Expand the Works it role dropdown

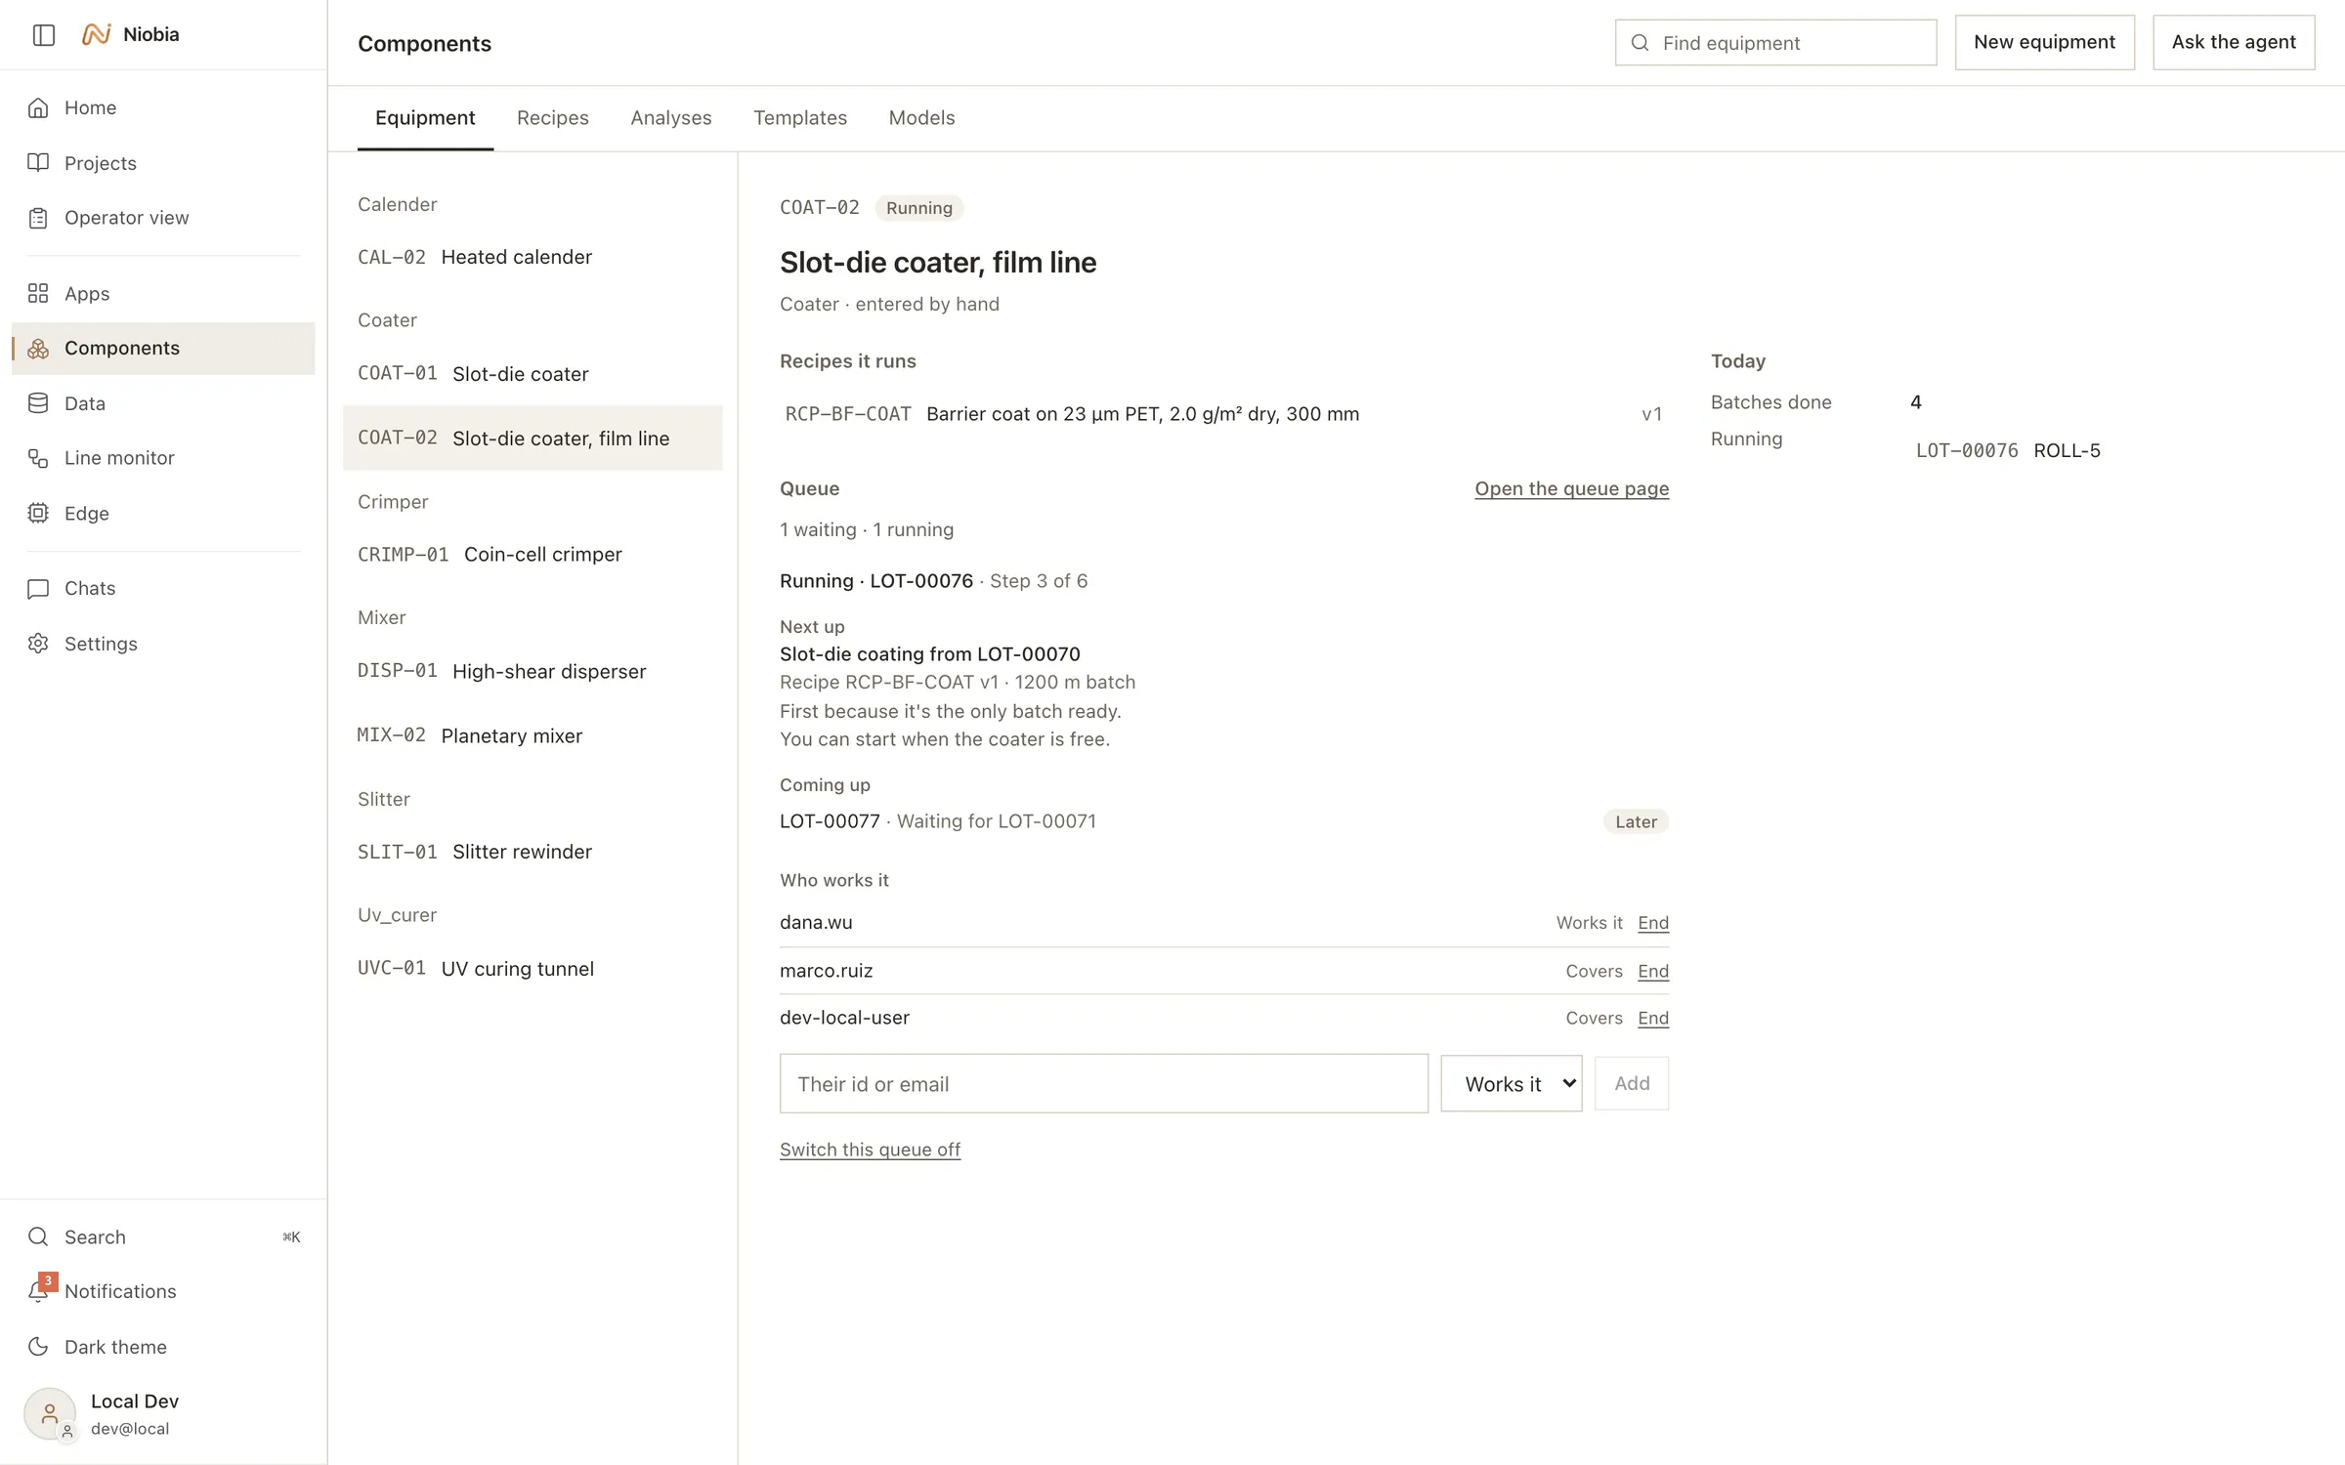1511,1083
